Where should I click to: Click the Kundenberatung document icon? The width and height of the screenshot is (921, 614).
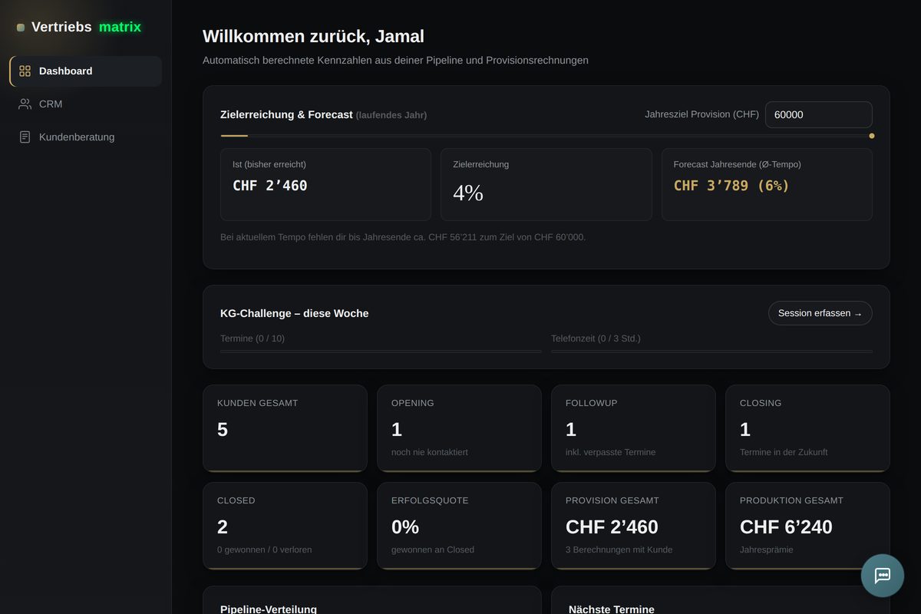pos(25,137)
